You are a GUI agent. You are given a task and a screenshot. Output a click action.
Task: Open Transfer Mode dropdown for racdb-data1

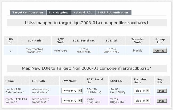[x=141, y=91]
